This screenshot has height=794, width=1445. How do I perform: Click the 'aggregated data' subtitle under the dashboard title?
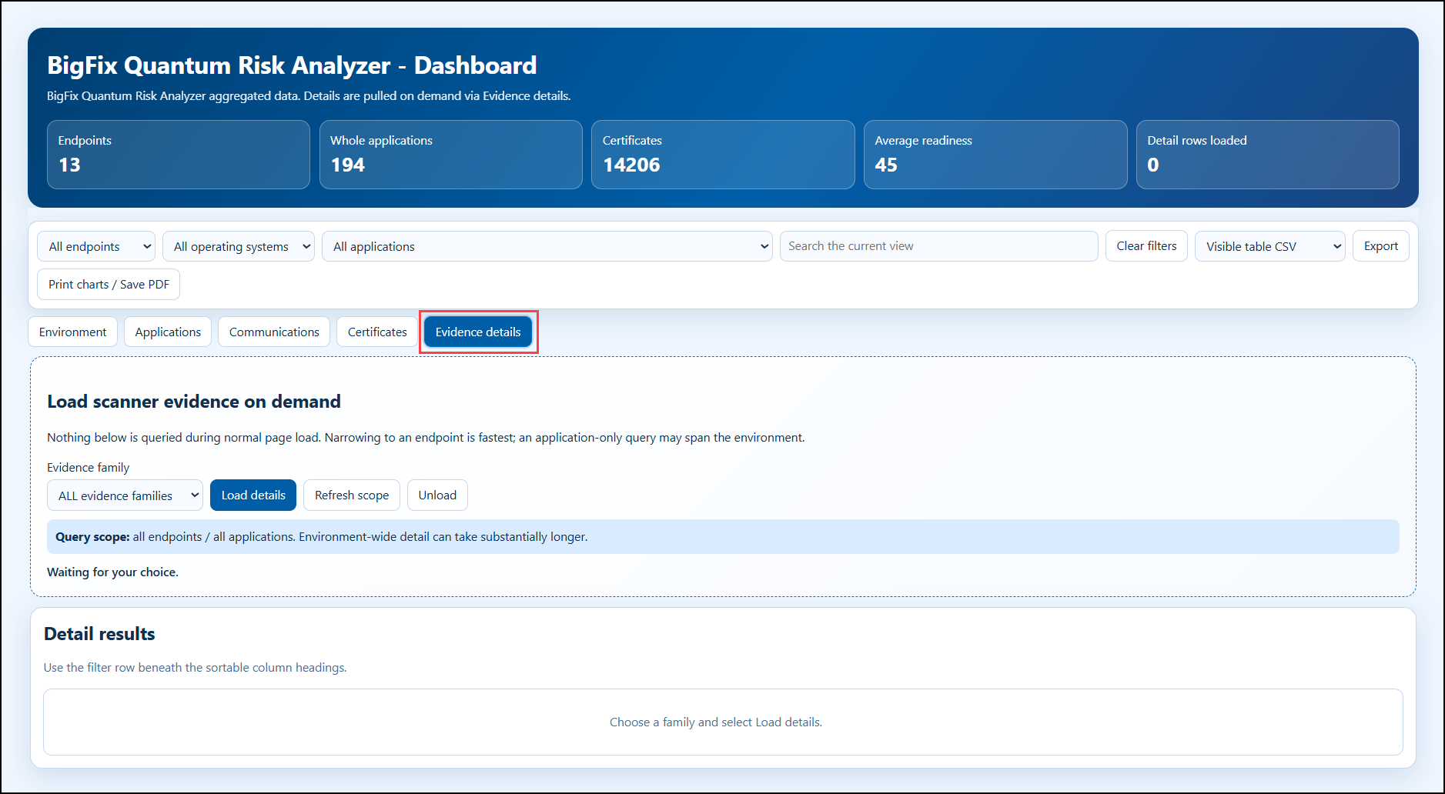[309, 96]
